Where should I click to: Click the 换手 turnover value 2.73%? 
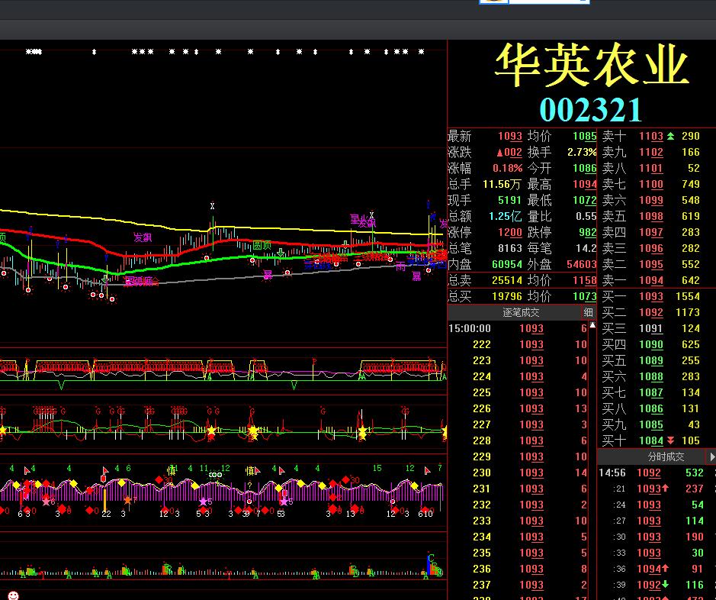coord(582,152)
